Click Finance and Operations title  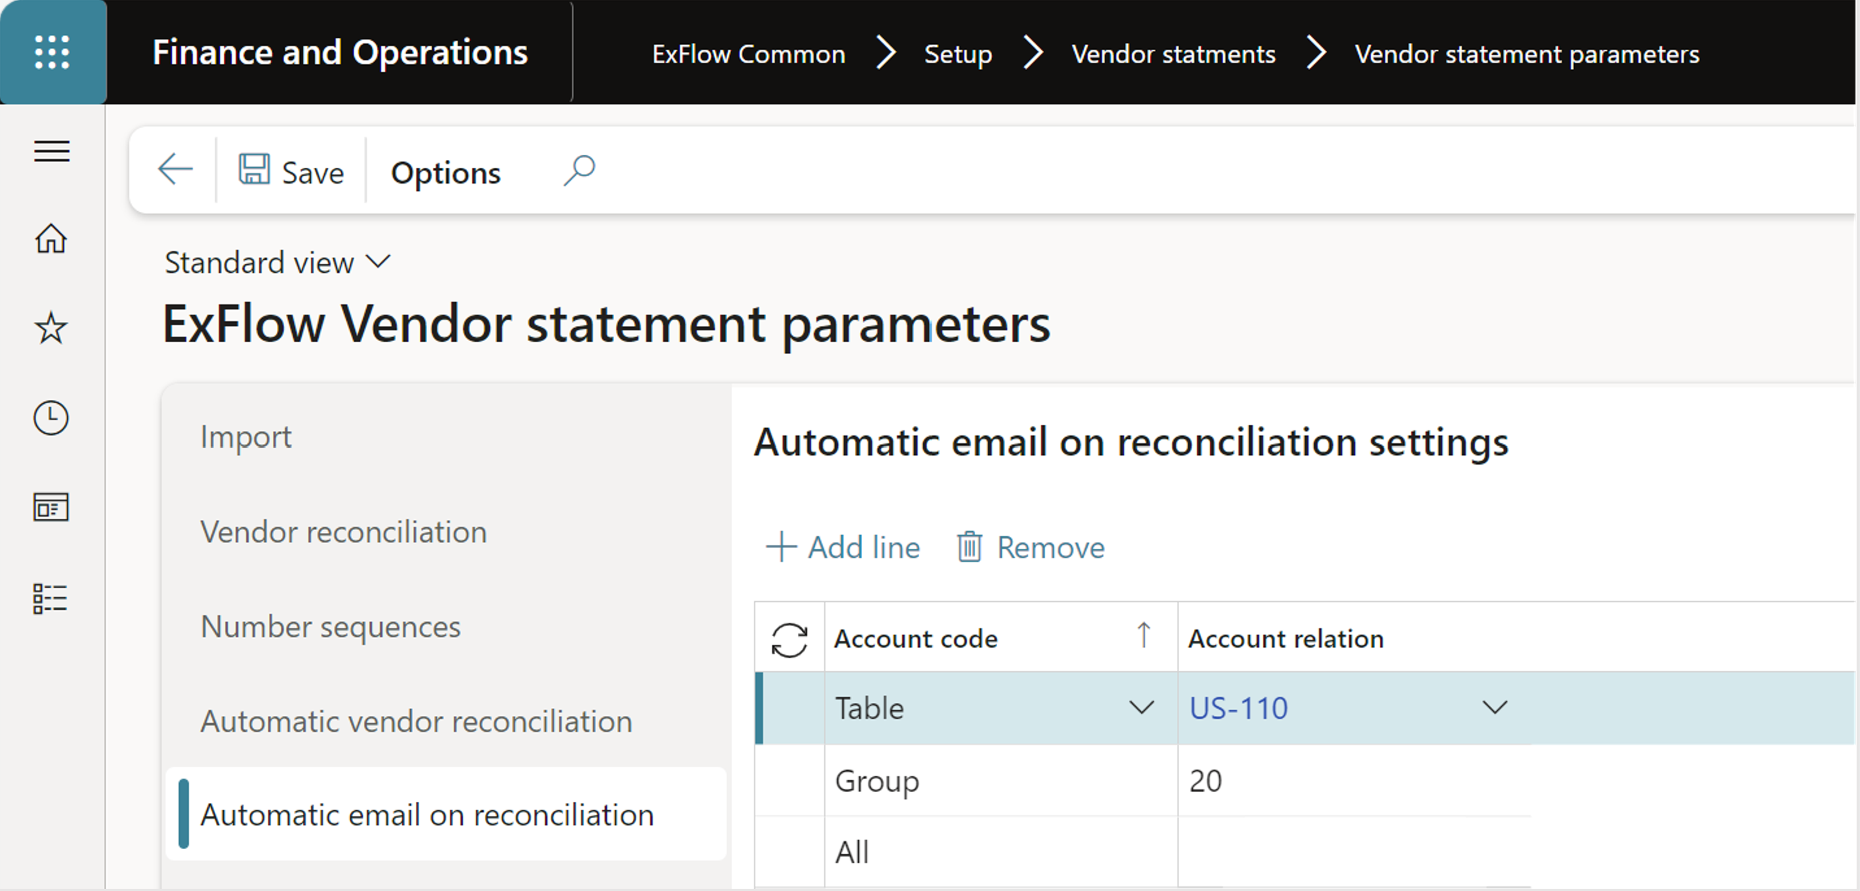(340, 52)
